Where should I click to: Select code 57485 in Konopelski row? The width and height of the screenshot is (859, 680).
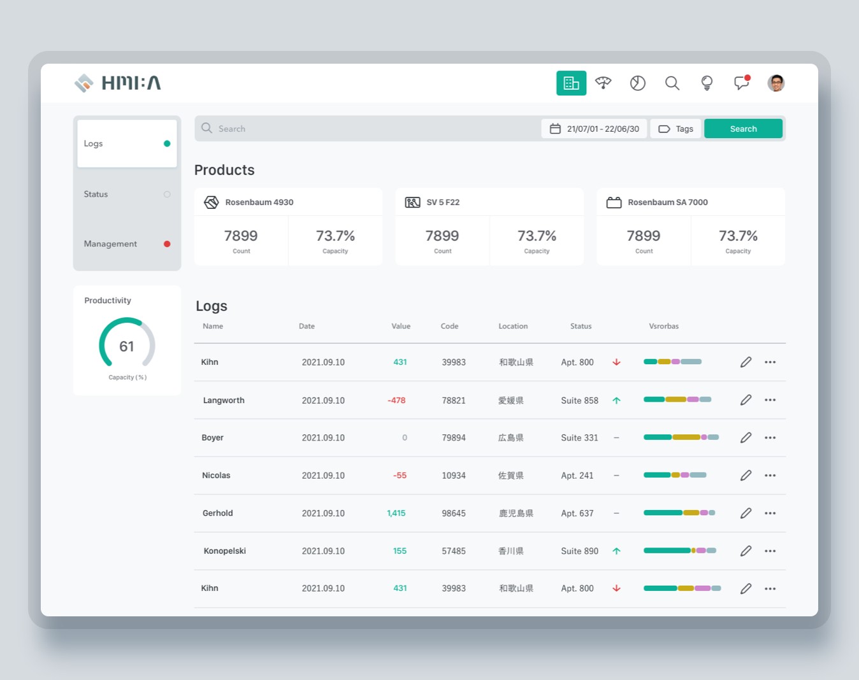[x=454, y=551]
